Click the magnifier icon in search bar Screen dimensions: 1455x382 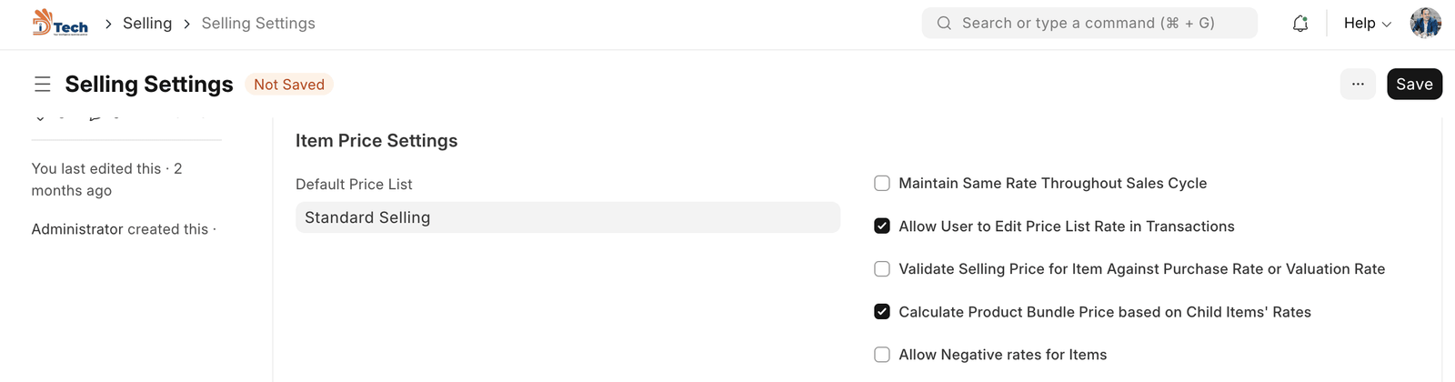pos(945,24)
